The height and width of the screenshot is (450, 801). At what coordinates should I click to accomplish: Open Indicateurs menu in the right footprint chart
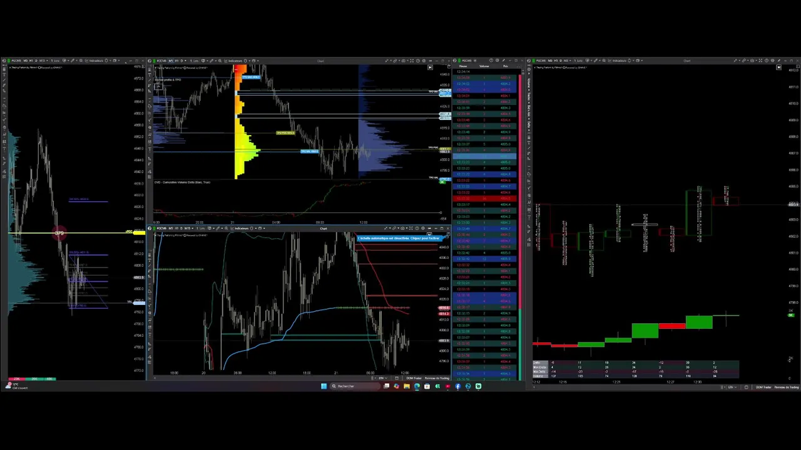tap(620, 61)
